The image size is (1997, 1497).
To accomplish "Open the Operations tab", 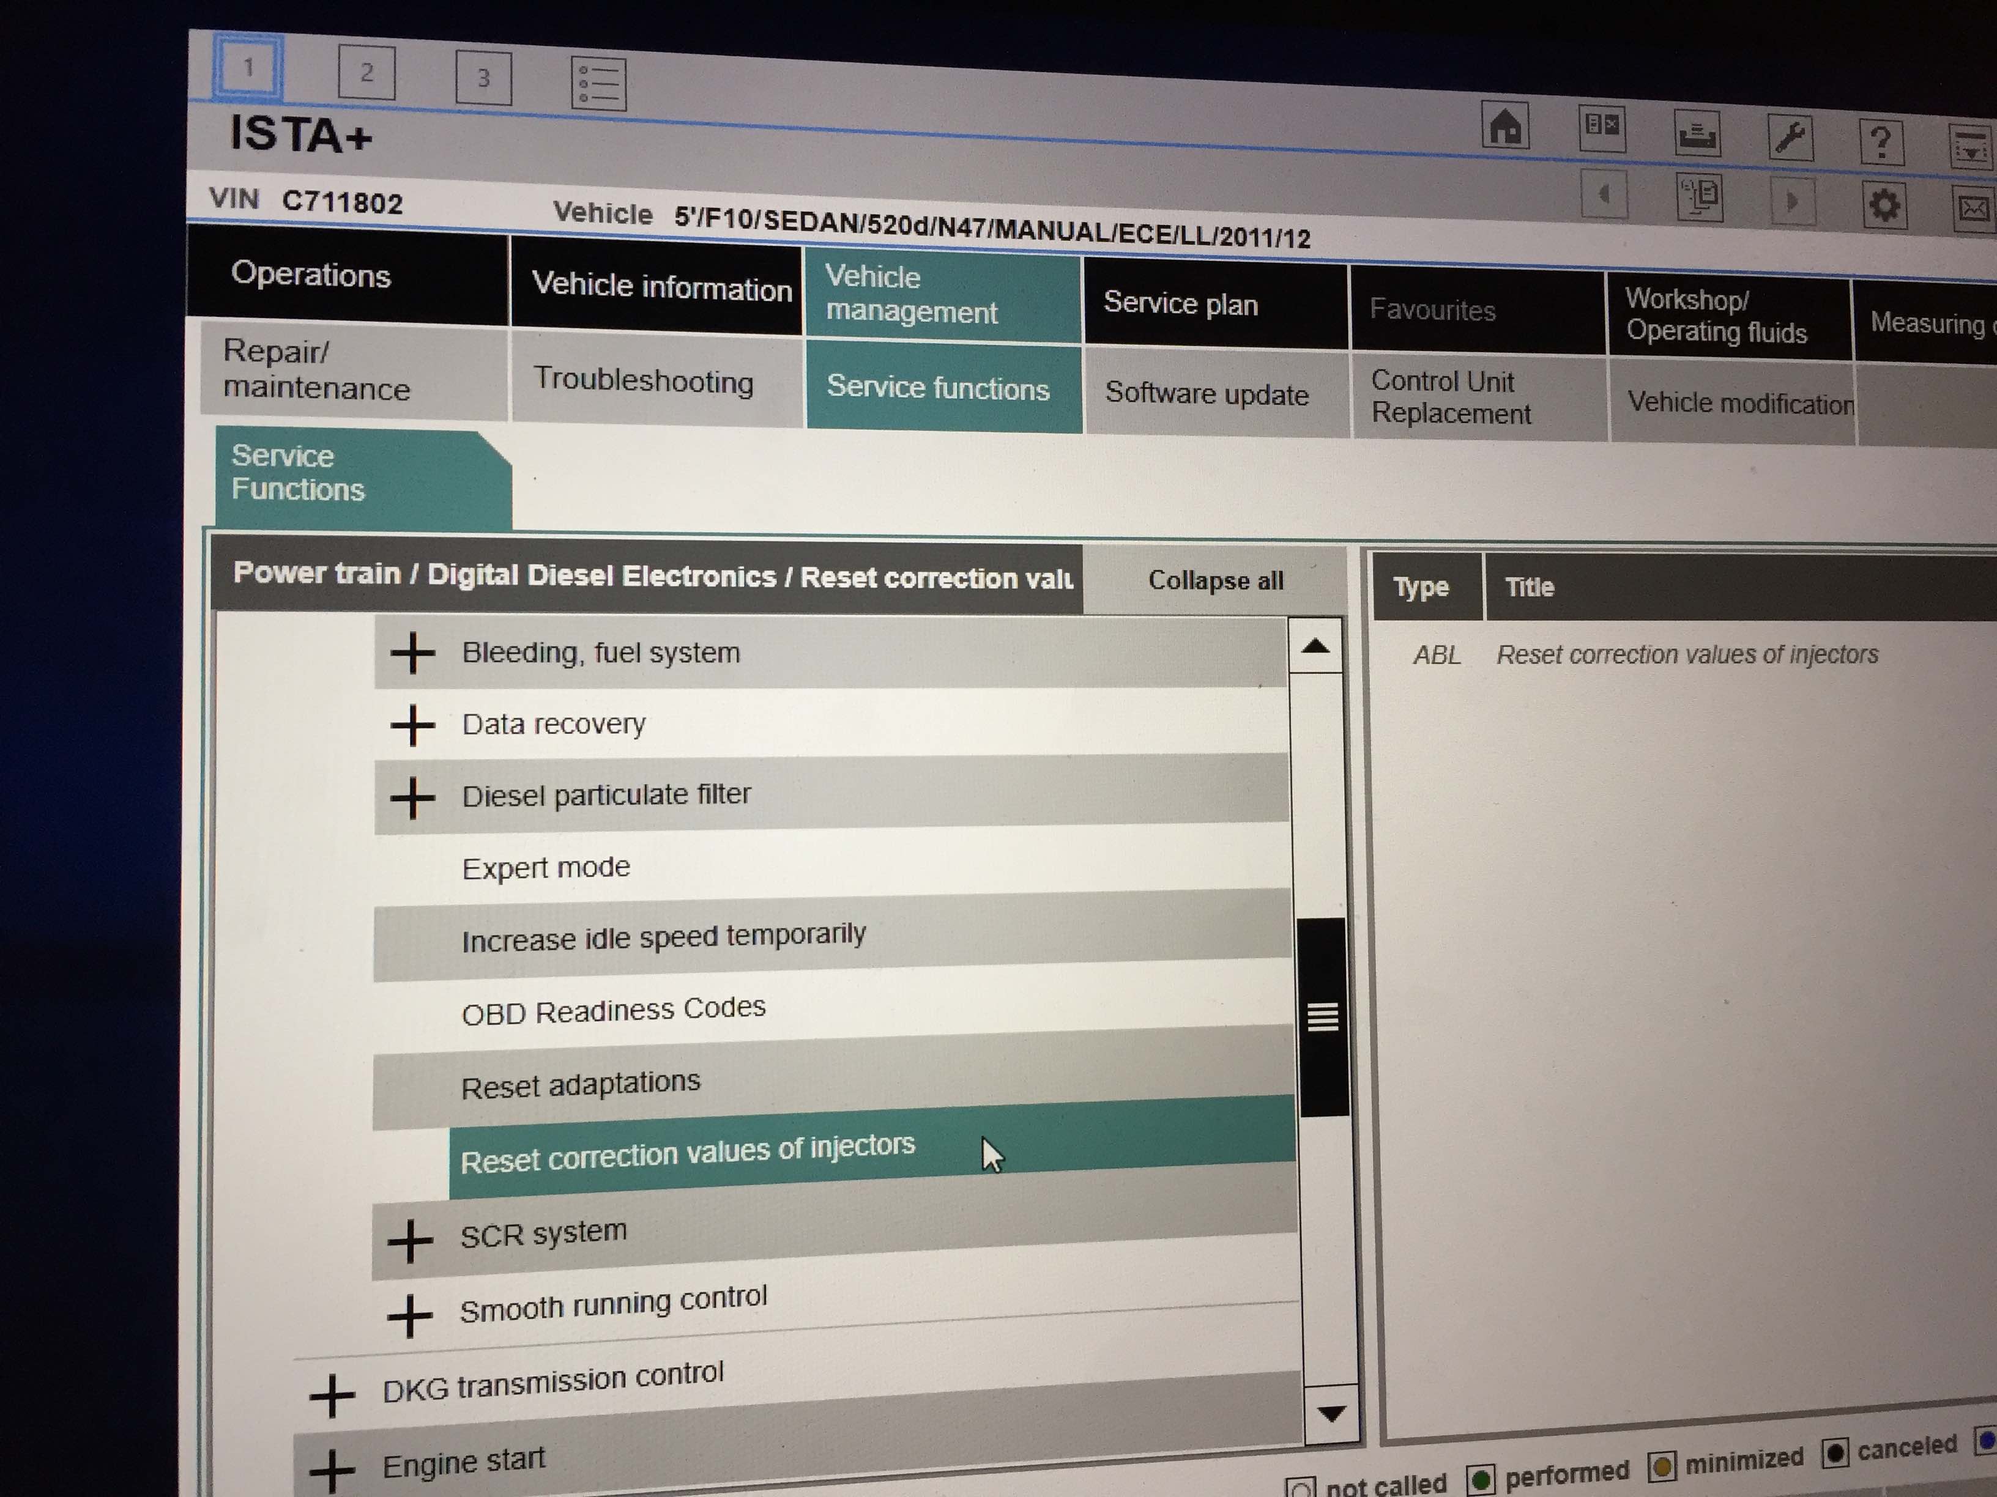I will pos(348,275).
